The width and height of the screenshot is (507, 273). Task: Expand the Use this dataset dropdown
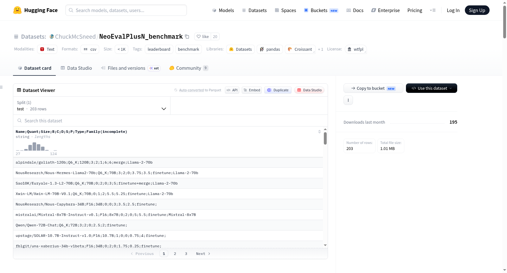click(x=432, y=88)
